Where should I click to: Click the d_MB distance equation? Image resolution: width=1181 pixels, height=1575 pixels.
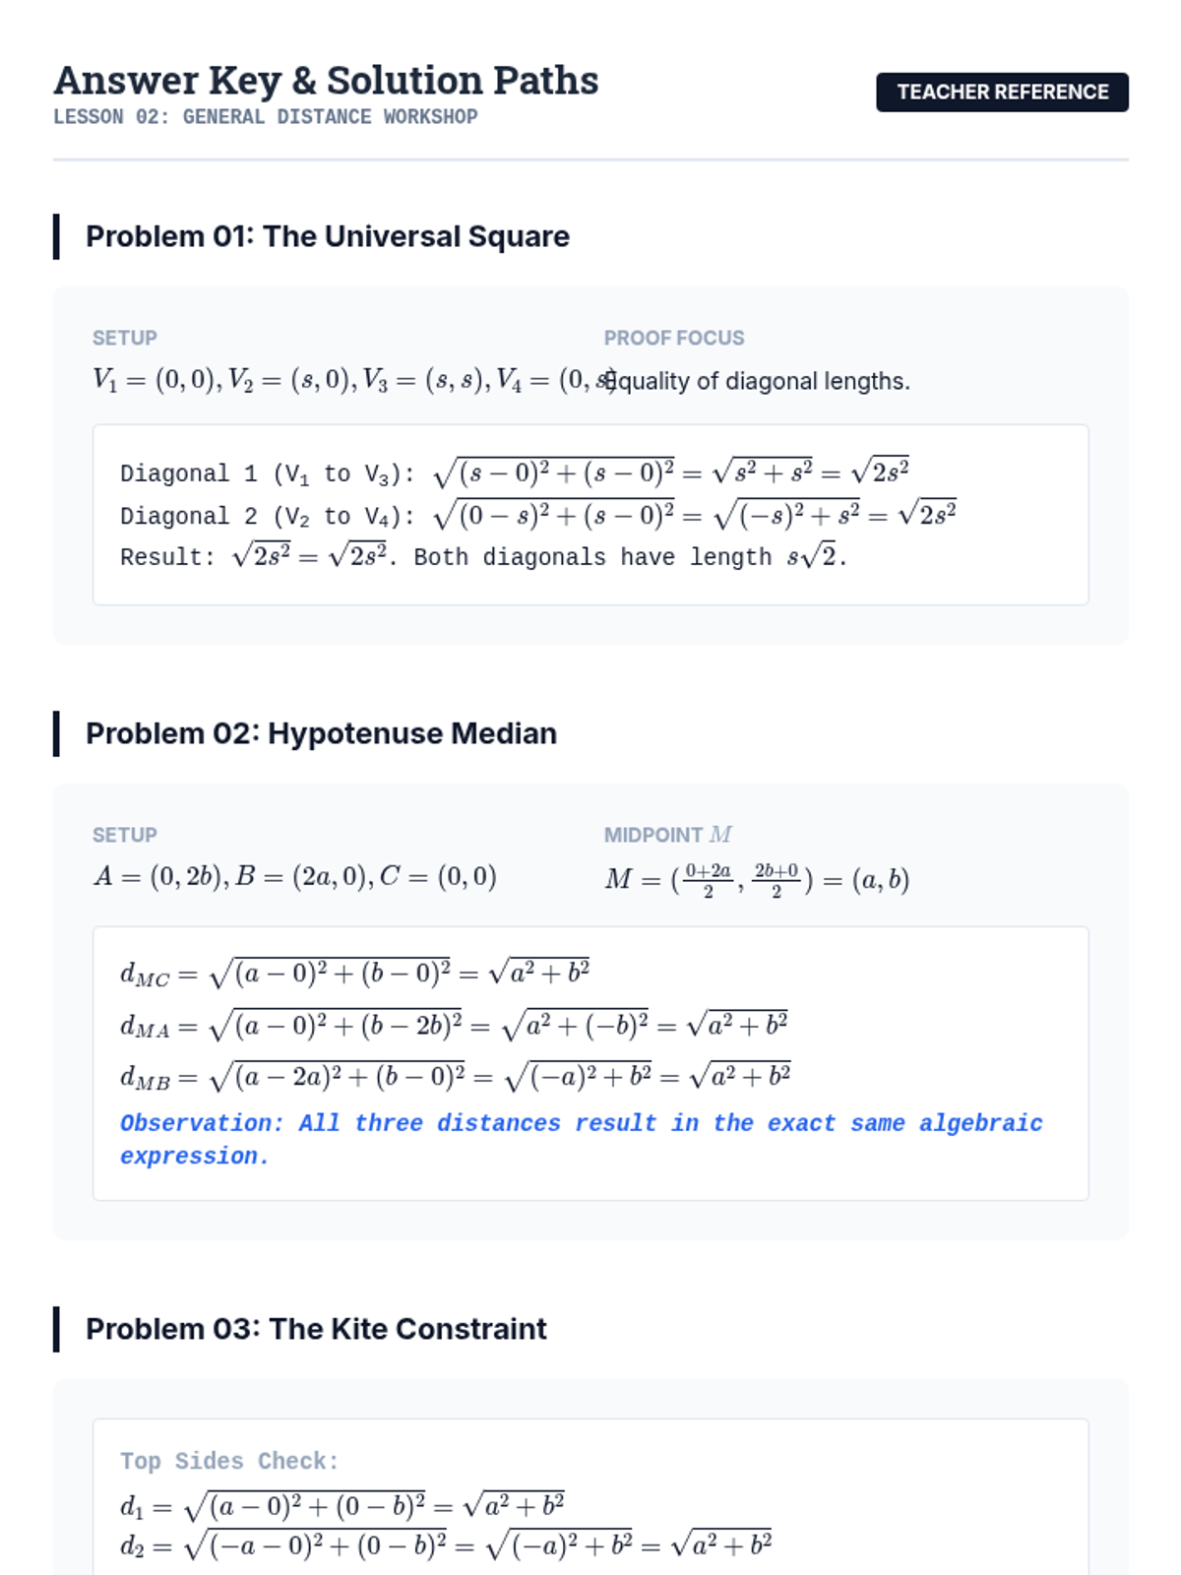click(455, 1076)
